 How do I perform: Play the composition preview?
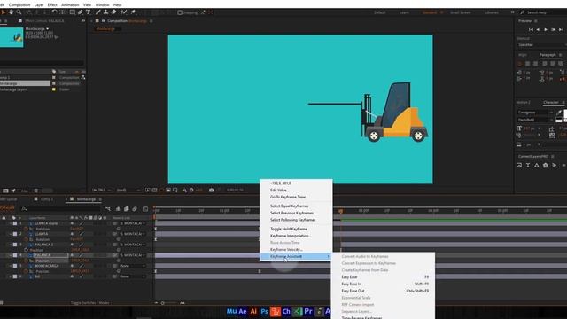[546, 29]
